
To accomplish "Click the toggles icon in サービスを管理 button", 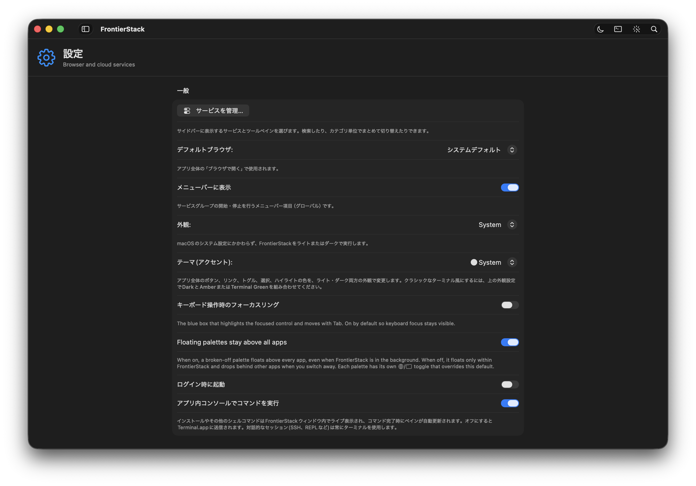I will tap(187, 111).
